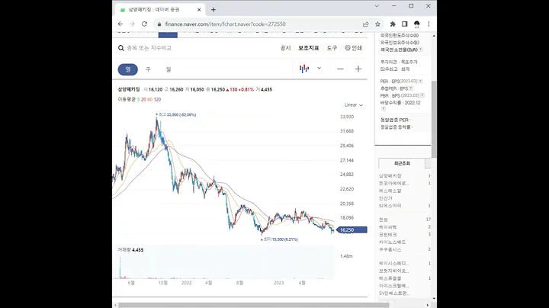Screen dimensions: 549x308
Task: Click the chart search magnifier icon
Action: [121, 48]
